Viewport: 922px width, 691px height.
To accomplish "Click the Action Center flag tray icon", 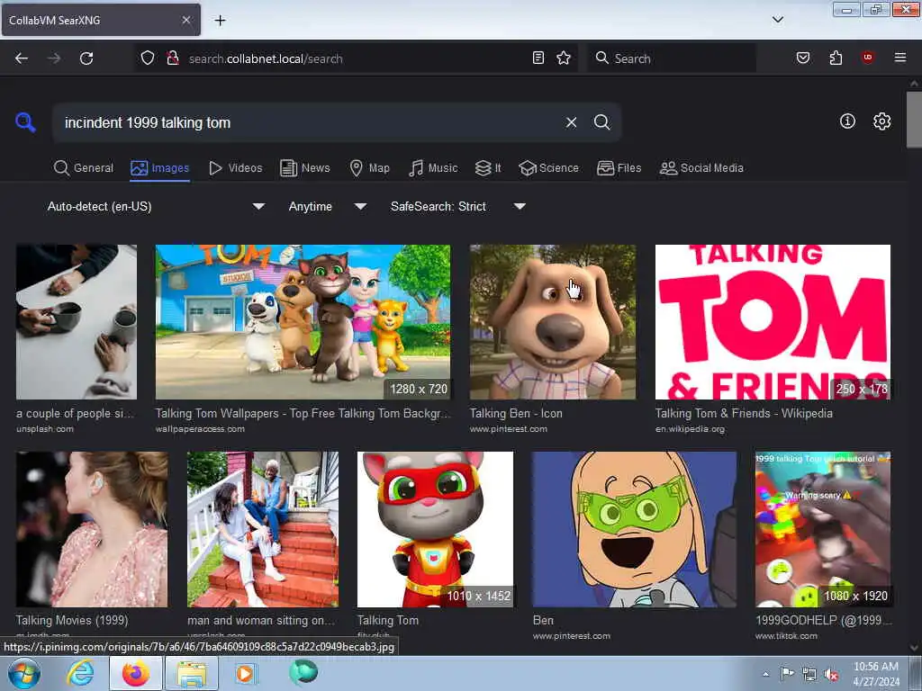I will [787, 673].
